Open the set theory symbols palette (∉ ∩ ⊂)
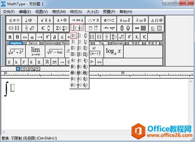This screenshot has width=195, height=142. (x=109, y=20)
